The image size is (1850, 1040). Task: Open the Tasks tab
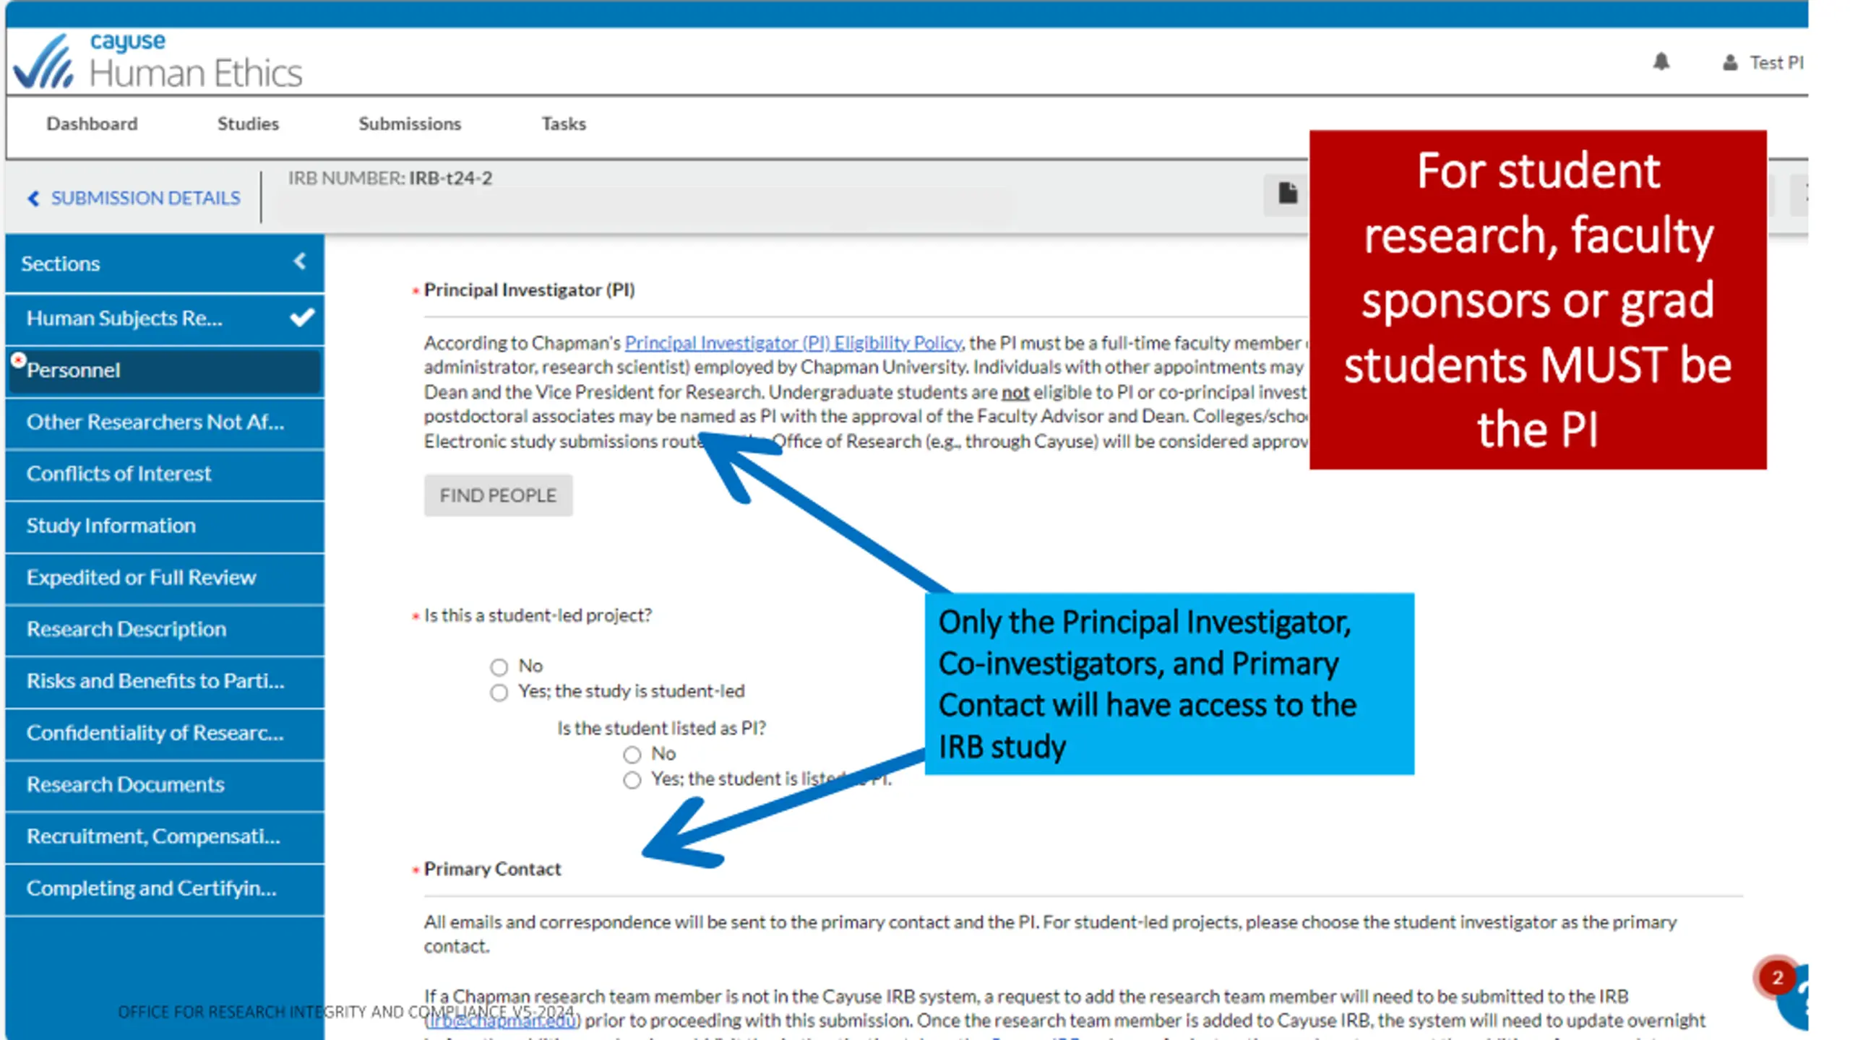click(x=564, y=123)
